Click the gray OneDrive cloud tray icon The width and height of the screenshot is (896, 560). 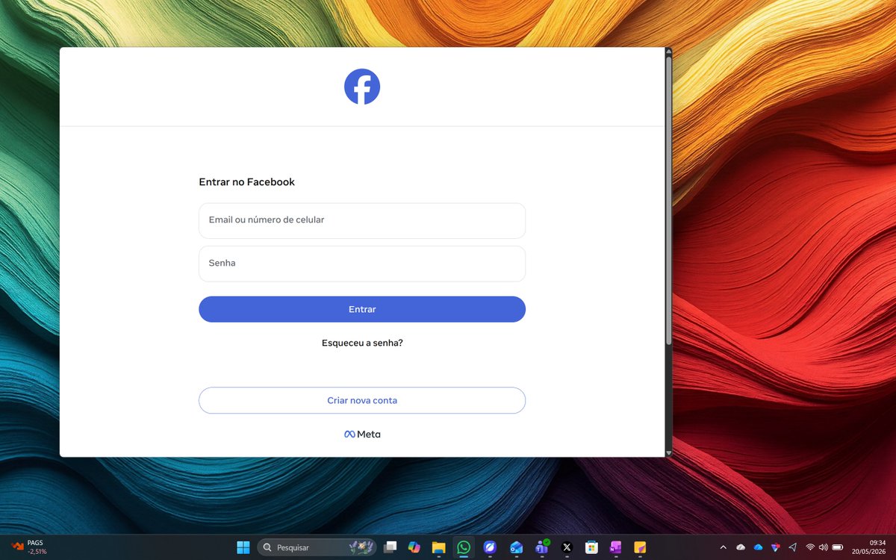click(x=741, y=547)
